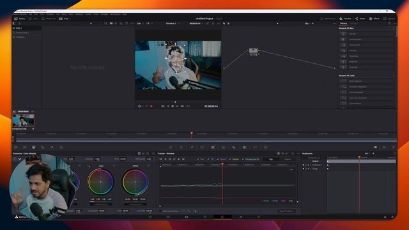Select the Color Wheels palette icon
Image resolution: width=409 pixels, height=230 pixels.
tap(34, 148)
